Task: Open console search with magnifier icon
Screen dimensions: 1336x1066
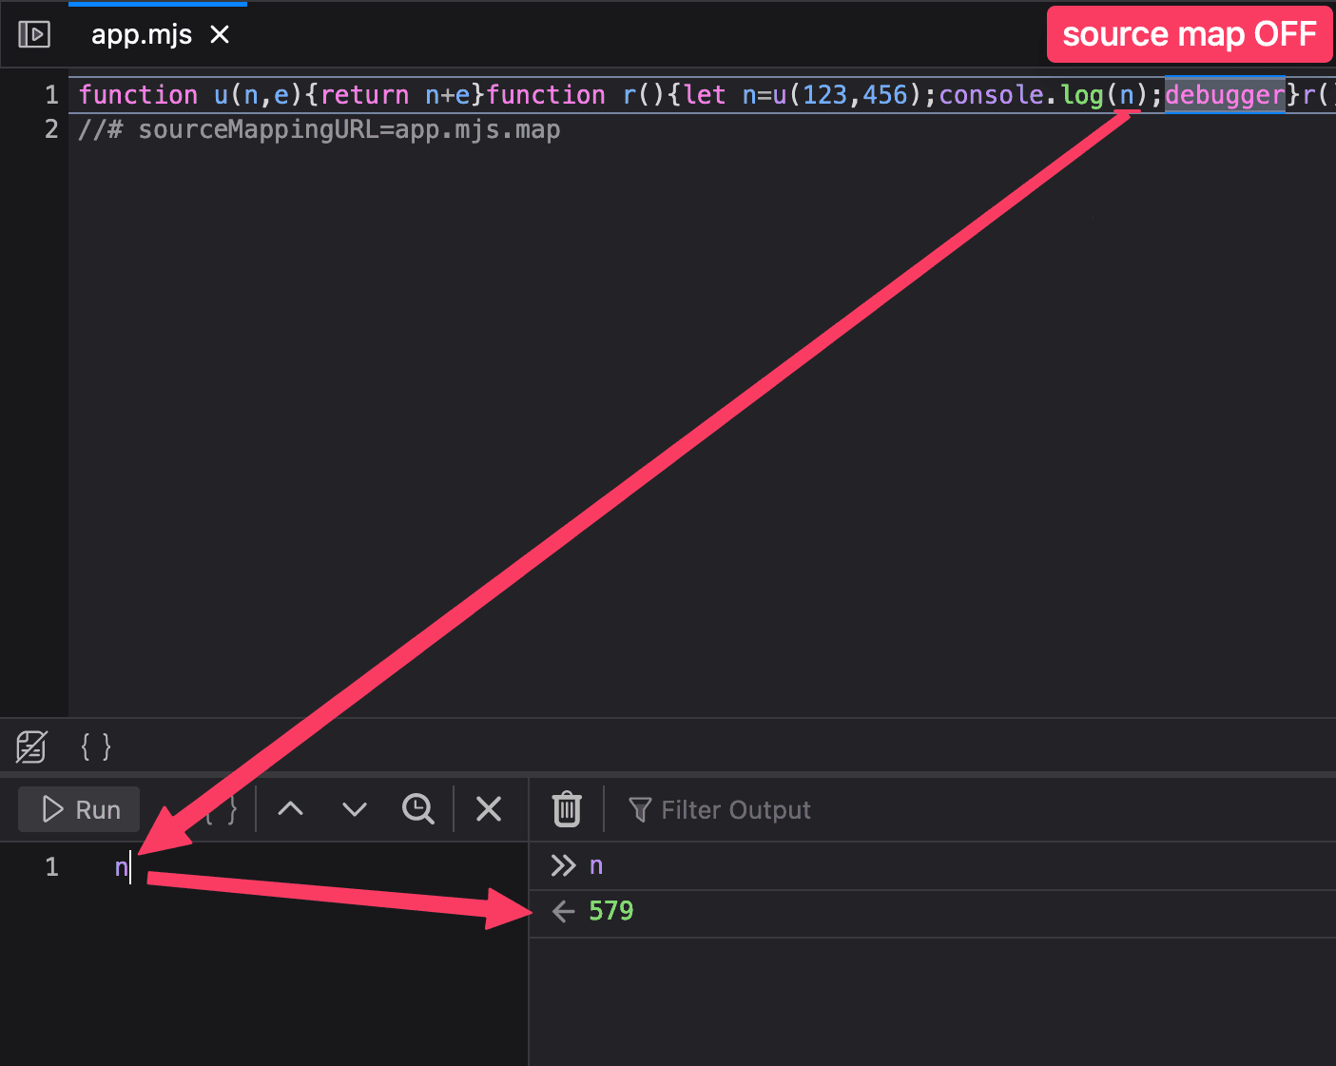Action: pos(417,809)
